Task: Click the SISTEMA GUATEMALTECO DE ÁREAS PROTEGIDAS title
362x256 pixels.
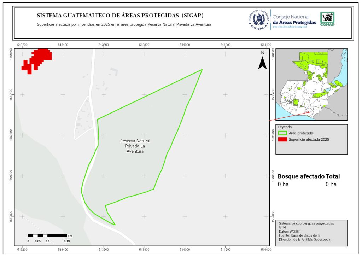Action: 120,16
